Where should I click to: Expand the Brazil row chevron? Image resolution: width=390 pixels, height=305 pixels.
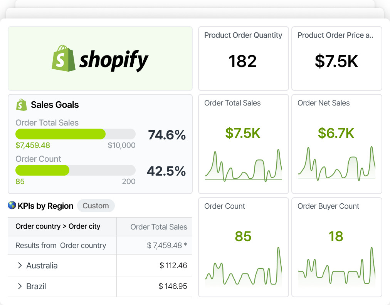coord(20,287)
